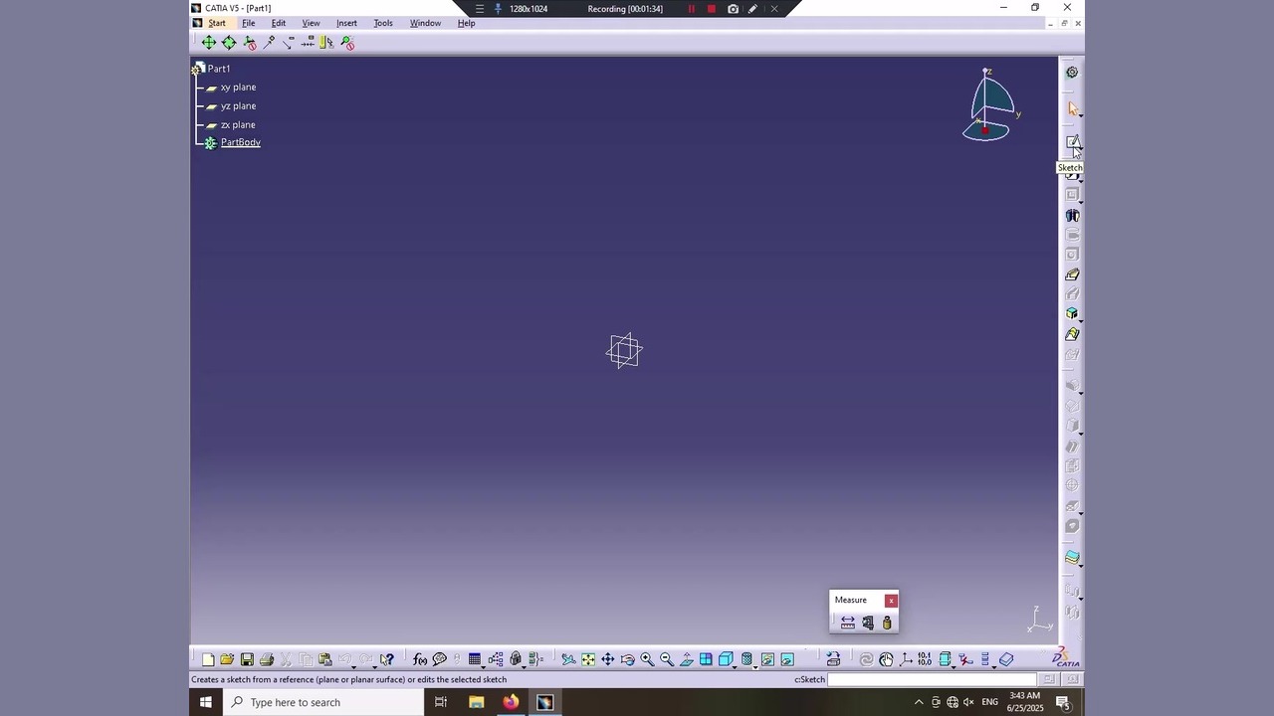Zoom in with the magnifier plus icon
This screenshot has height=716, width=1274.
pyautogui.click(x=647, y=659)
